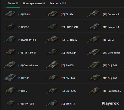Image resolution: width=124 pixels, height=110 pixels.
Task: Click the E 100 tank icon
Action: pos(10,77)
